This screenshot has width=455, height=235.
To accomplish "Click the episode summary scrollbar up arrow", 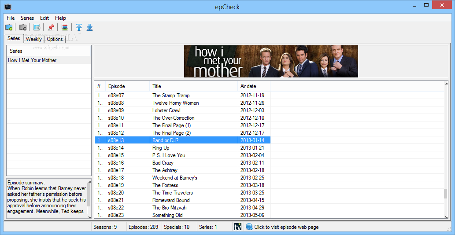I will pos(89,182).
